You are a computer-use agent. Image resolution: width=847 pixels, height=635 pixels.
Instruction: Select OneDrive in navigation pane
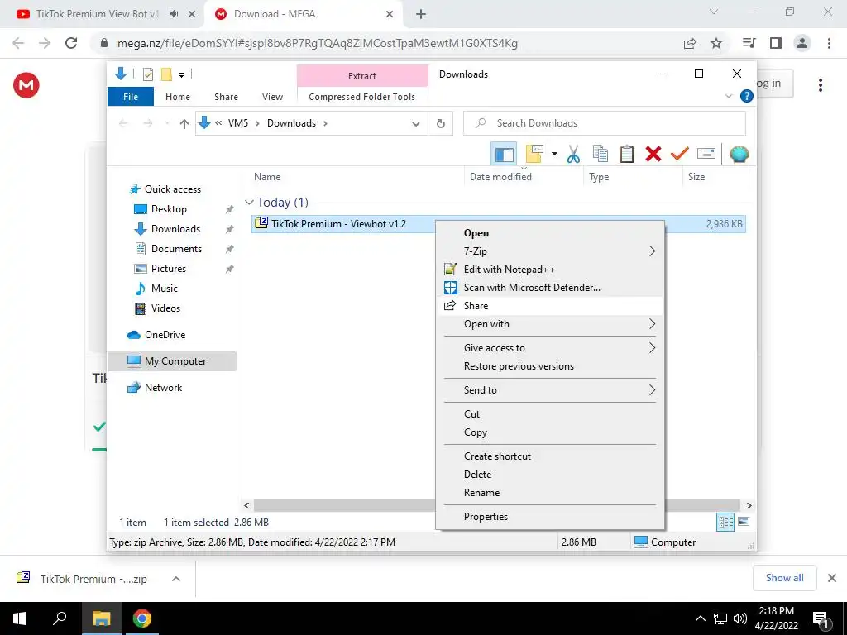click(x=165, y=335)
